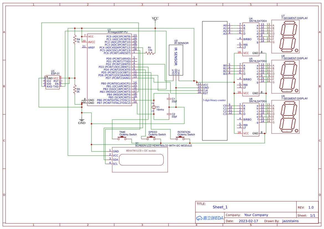Select the U7 7-segment display digit
The height and width of the screenshot is (229, 324).
[288, 37]
